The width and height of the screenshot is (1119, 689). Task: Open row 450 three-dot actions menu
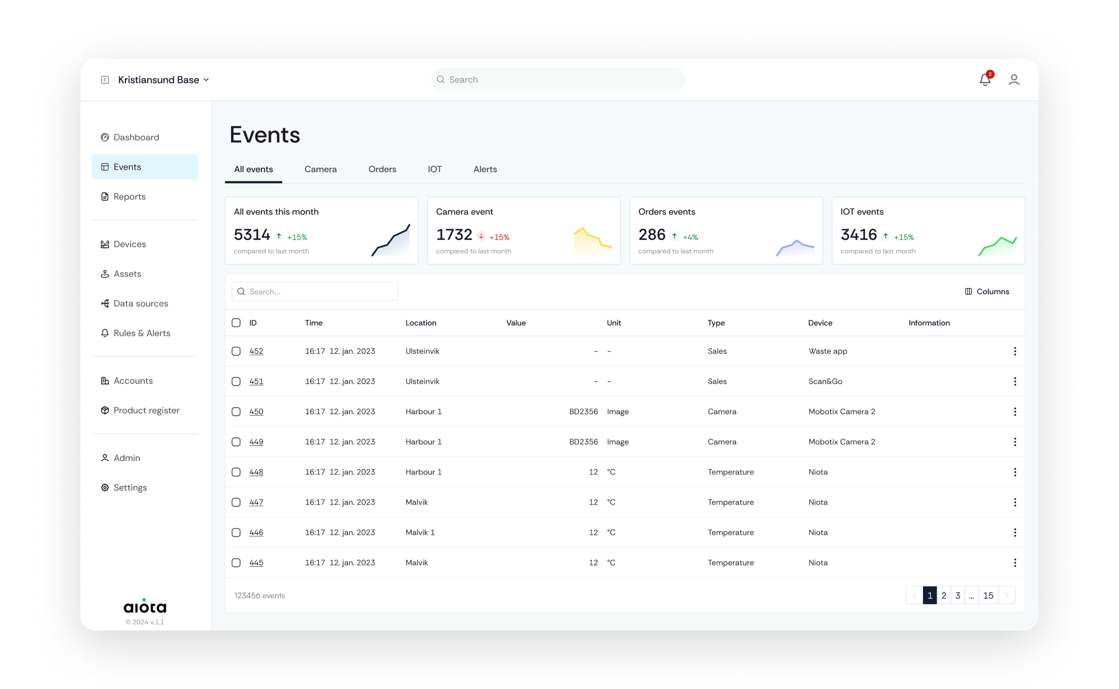[x=1015, y=412]
